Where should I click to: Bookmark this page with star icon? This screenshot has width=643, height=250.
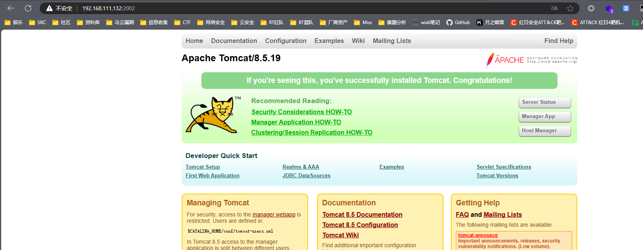[570, 8]
